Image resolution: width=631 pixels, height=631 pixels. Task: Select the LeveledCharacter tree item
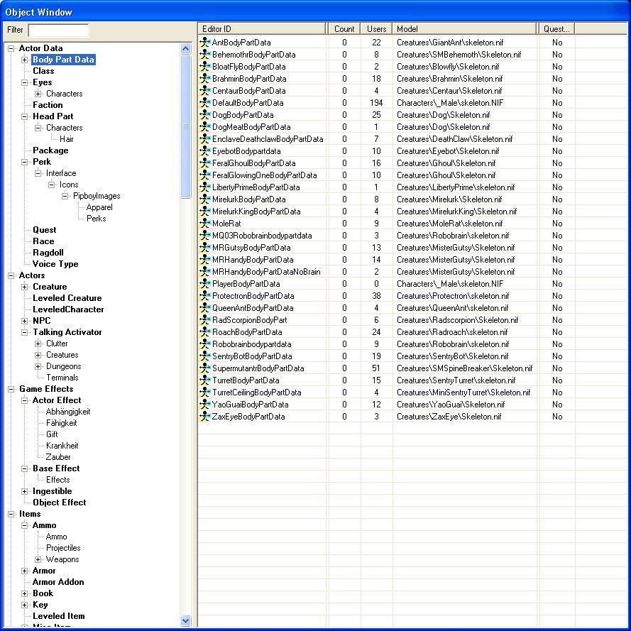click(x=68, y=309)
